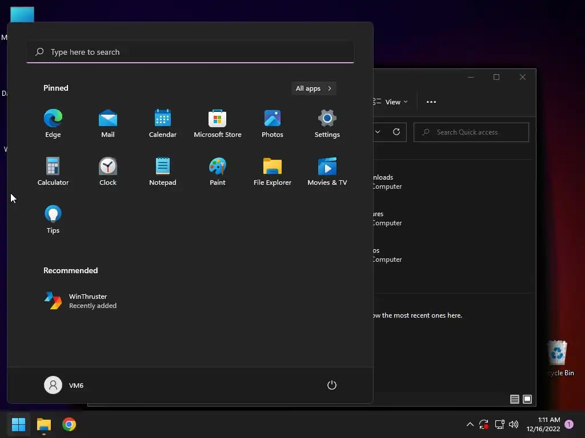
Task: Open the View dropdown in File Explorer
Action: click(x=392, y=102)
